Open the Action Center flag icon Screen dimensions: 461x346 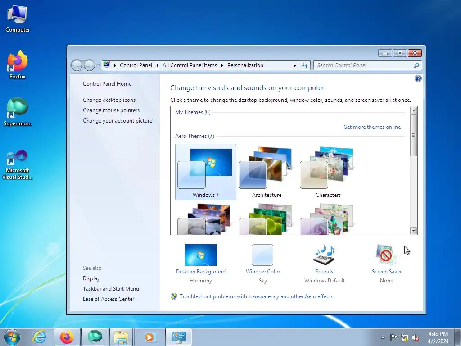pos(393,337)
